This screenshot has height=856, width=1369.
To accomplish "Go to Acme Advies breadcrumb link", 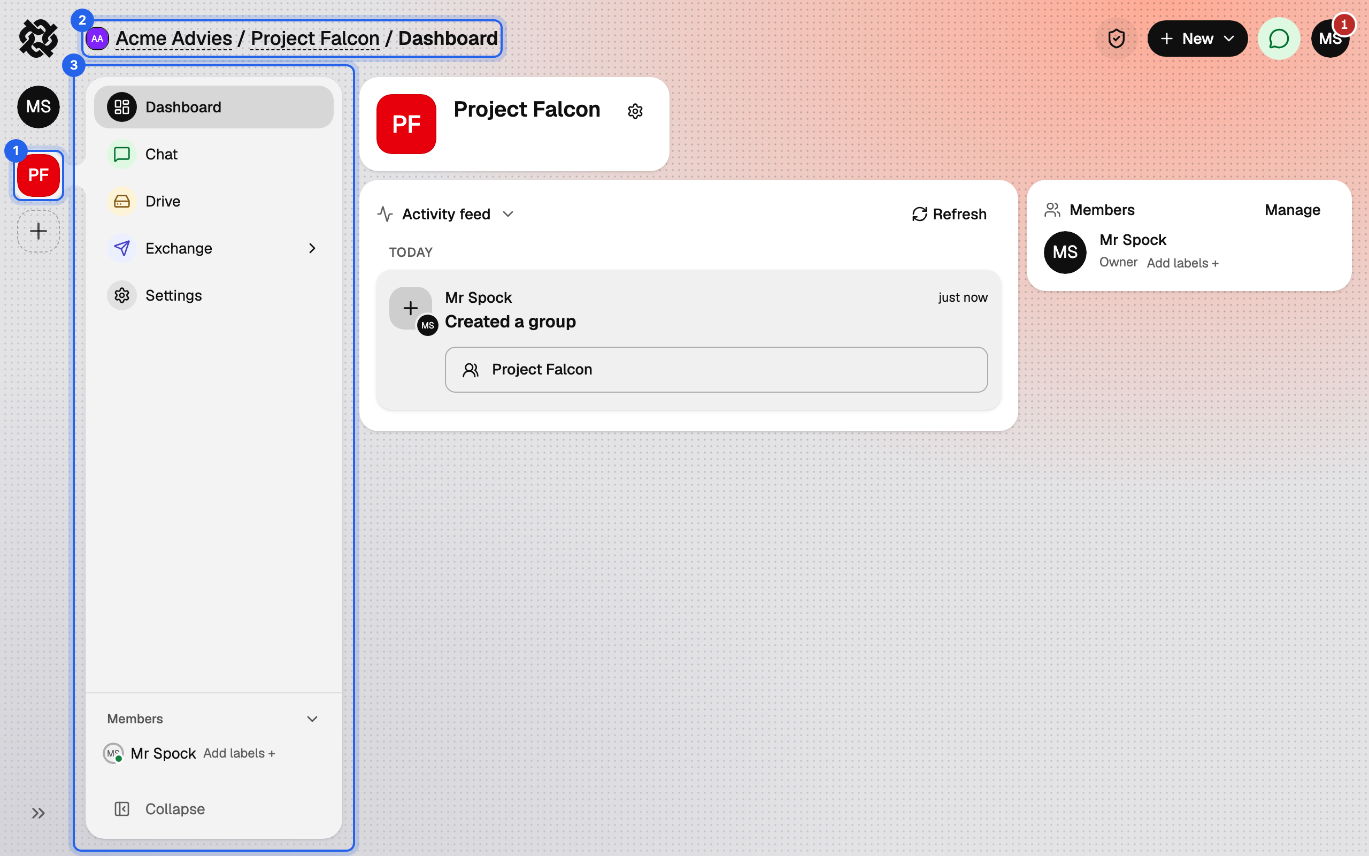I will pos(174,39).
